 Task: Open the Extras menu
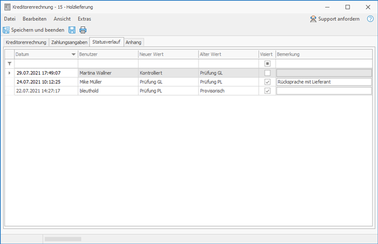(84, 19)
